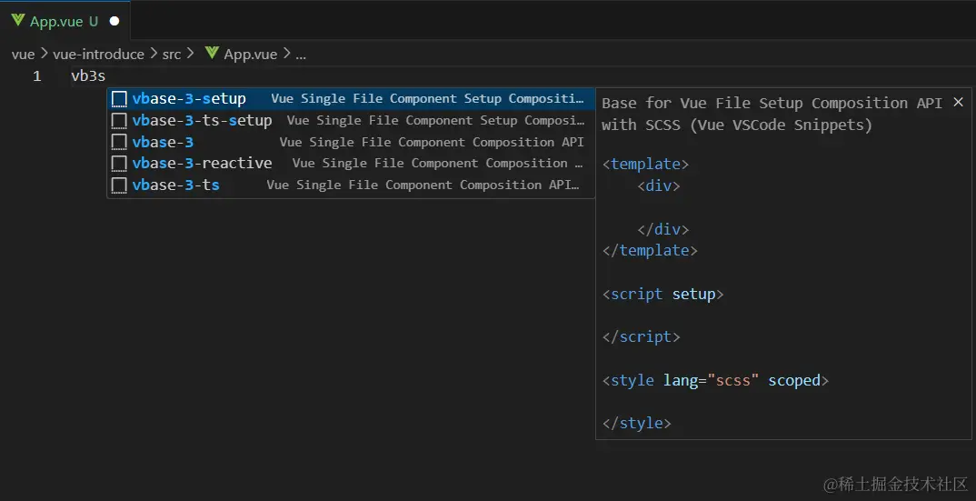Click snippet icon beside vbase-3-ts

(120, 185)
